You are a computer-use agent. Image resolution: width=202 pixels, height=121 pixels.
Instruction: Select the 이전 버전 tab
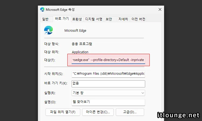[x=138, y=19]
